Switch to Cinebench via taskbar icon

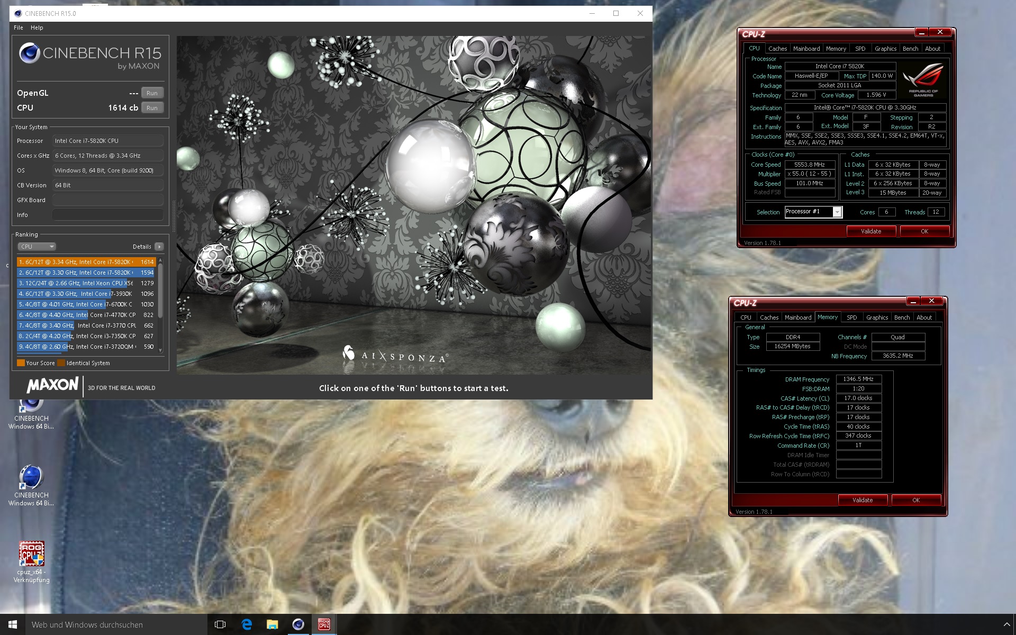pyautogui.click(x=298, y=624)
